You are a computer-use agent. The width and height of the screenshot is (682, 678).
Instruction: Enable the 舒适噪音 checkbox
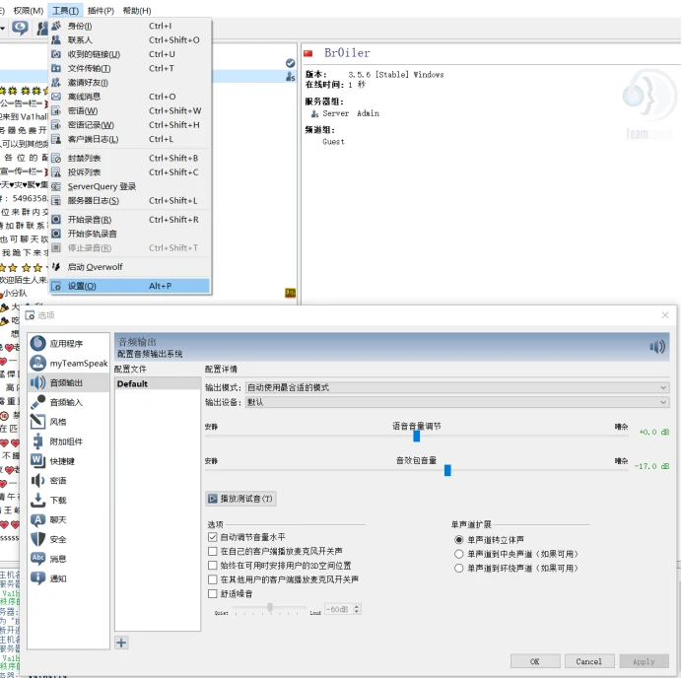point(212,593)
